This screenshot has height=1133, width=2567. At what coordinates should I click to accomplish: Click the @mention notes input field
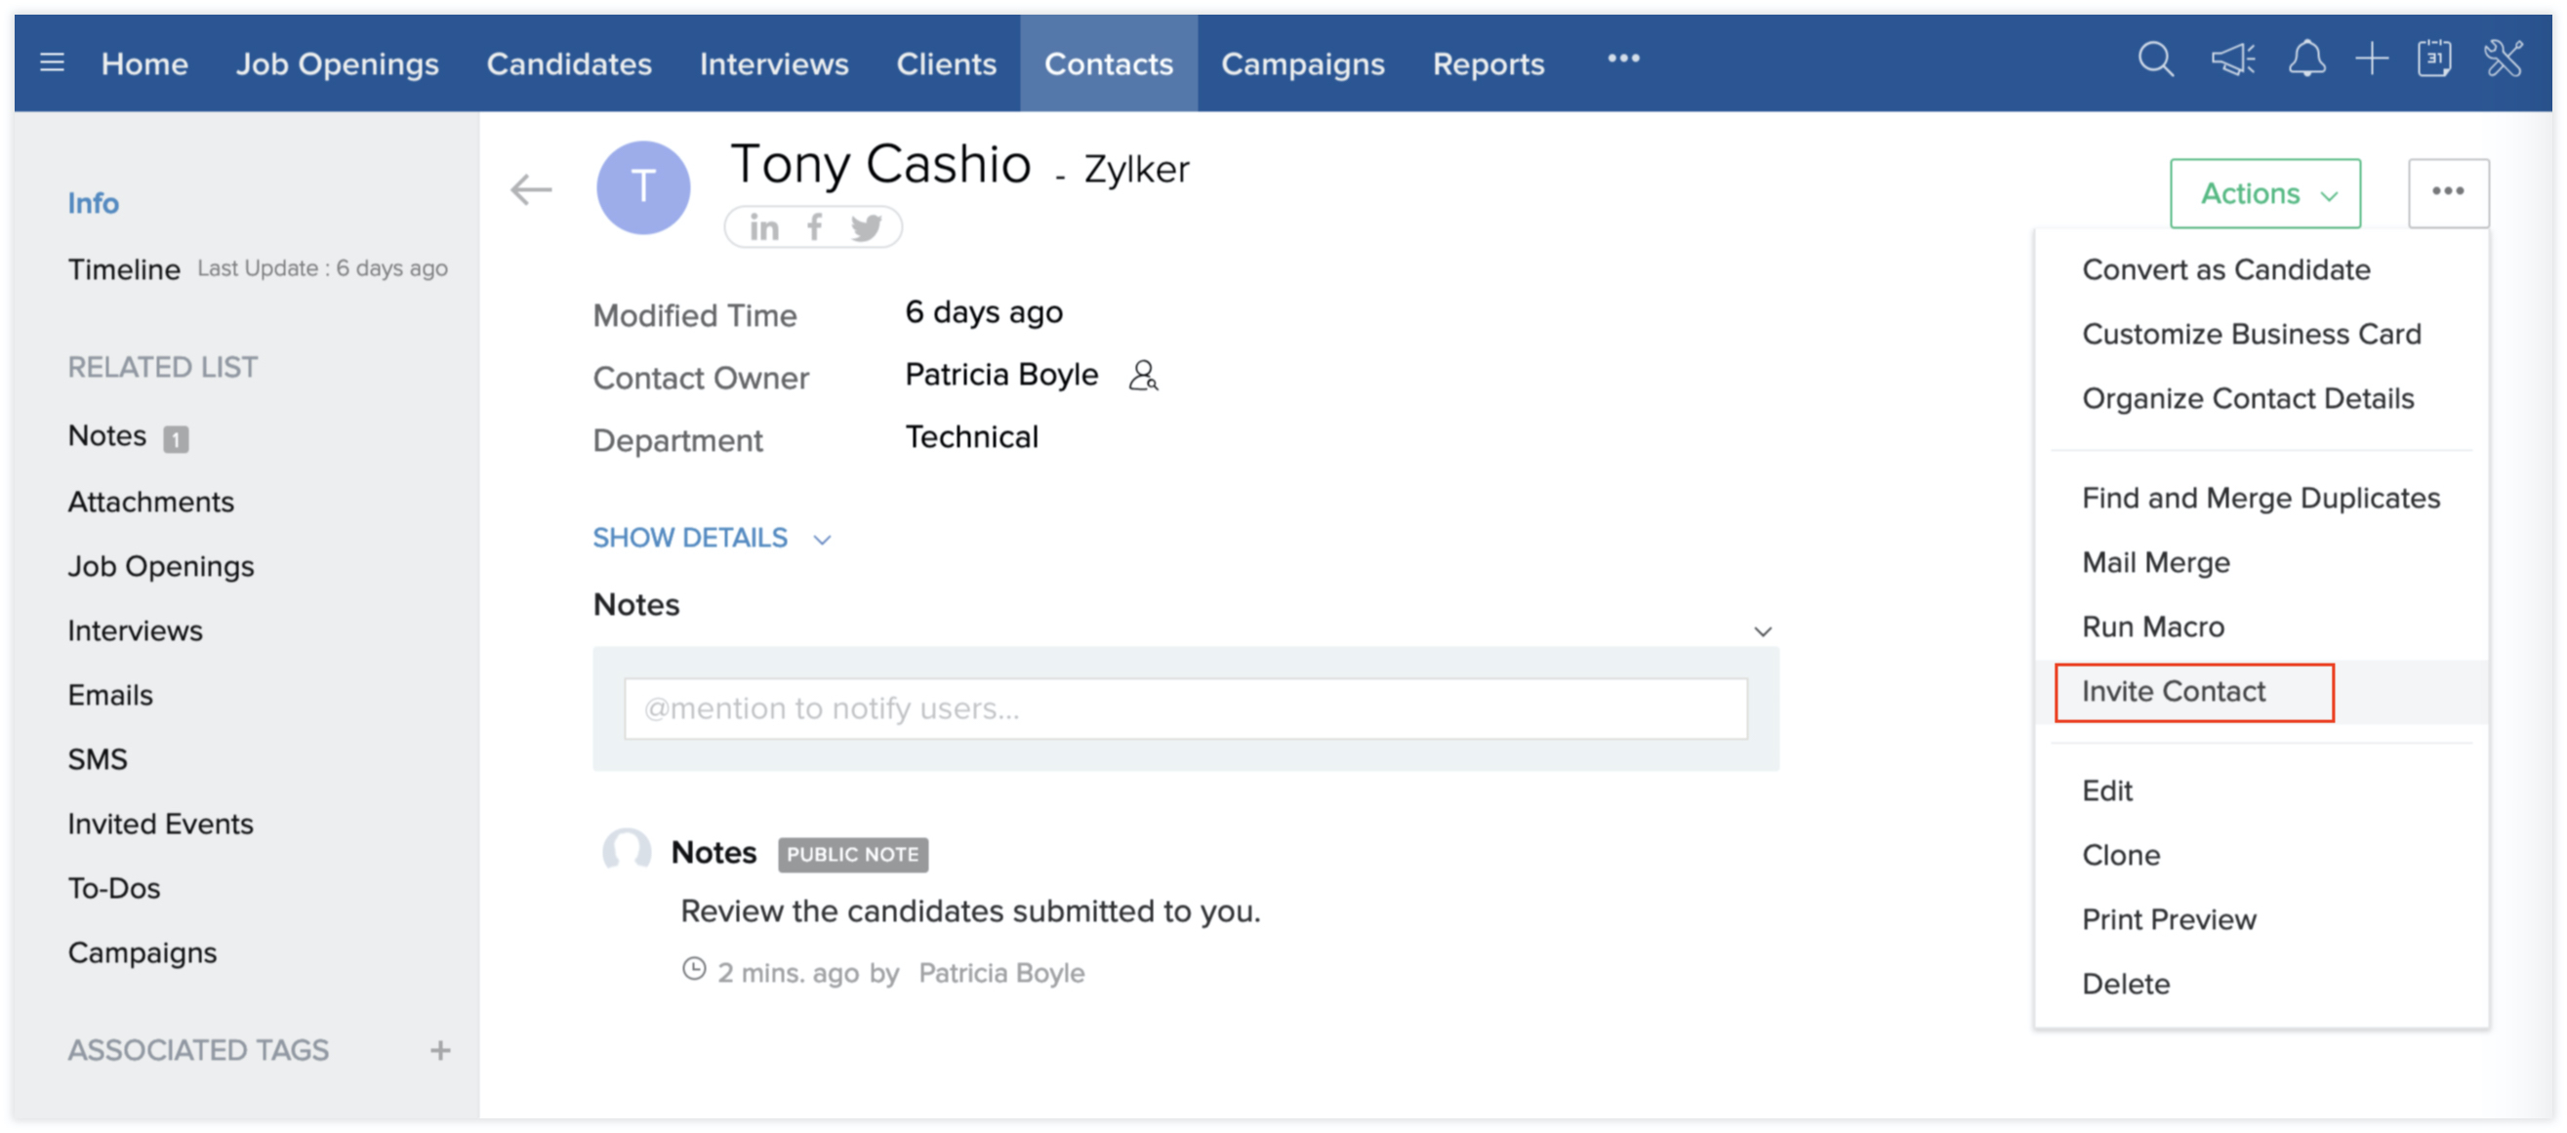coord(1185,708)
